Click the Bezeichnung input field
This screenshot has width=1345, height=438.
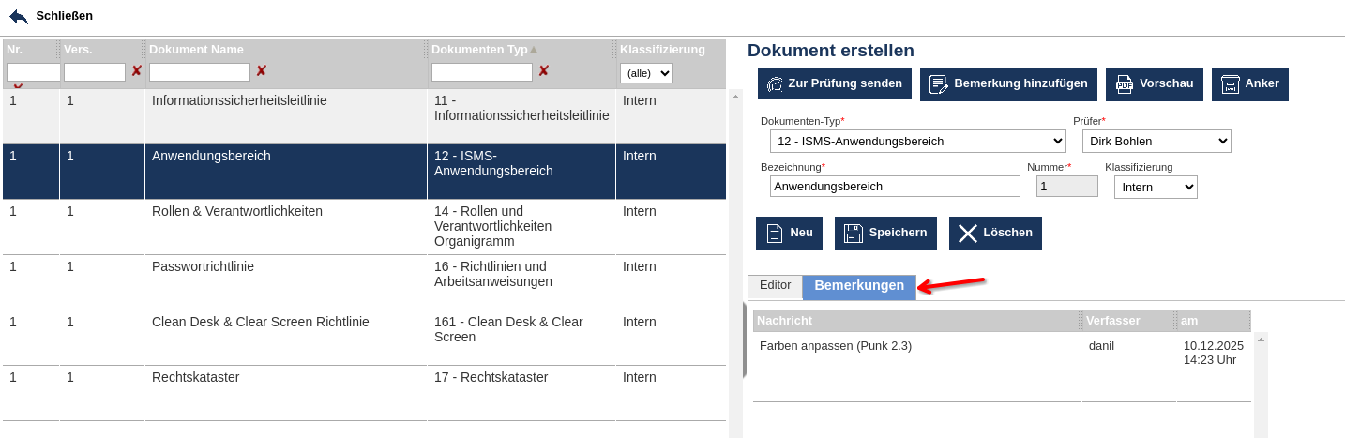click(894, 187)
